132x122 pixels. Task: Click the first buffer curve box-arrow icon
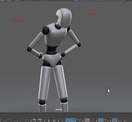[35, 120]
